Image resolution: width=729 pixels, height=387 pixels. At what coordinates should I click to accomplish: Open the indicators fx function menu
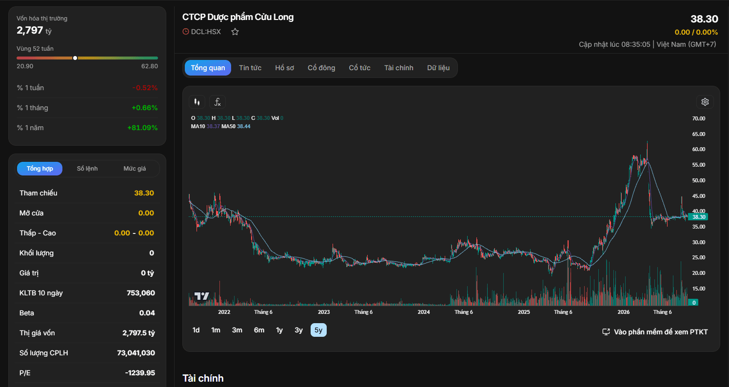pyautogui.click(x=217, y=102)
